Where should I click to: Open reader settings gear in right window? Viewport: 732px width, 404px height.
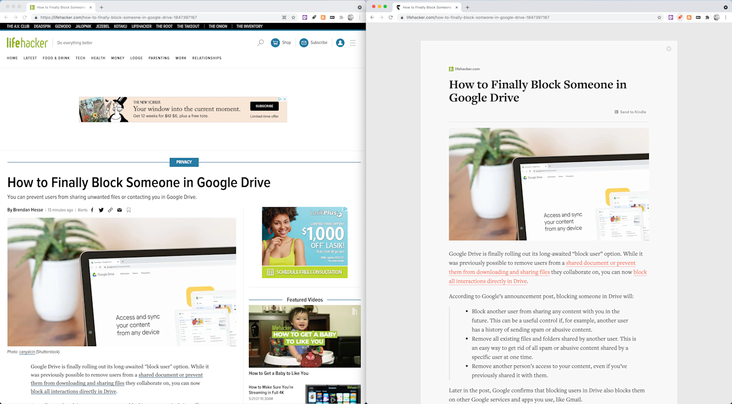click(669, 49)
